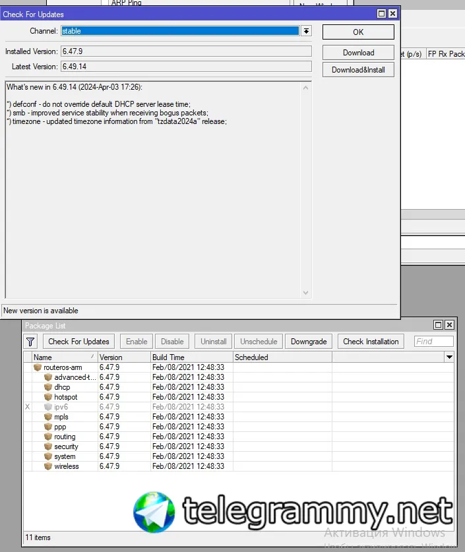Click the security package name
465x552 pixels.
click(x=66, y=446)
